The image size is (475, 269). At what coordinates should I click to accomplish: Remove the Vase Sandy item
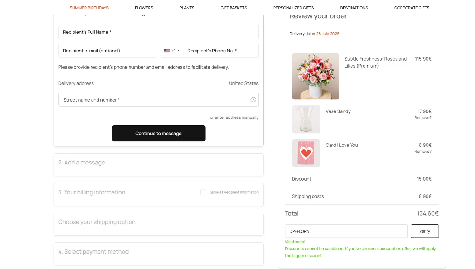coord(423,118)
